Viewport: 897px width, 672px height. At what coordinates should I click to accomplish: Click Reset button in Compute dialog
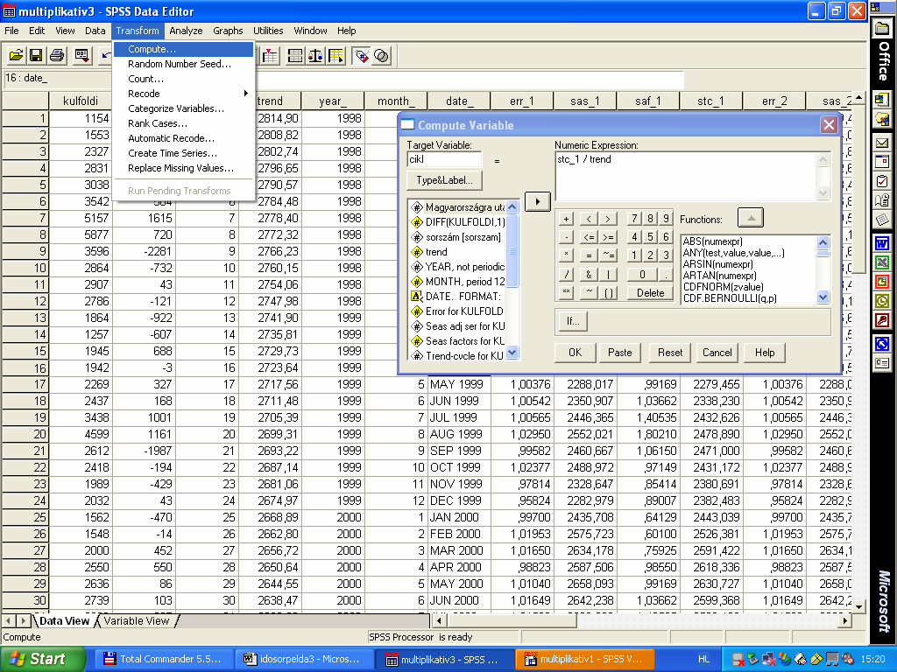pyautogui.click(x=670, y=353)
